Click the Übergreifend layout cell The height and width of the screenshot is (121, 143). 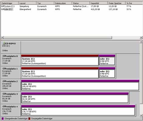pos(25,9)
